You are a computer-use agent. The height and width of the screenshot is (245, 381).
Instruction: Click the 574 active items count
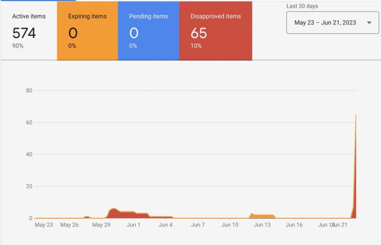click(24, 33)
